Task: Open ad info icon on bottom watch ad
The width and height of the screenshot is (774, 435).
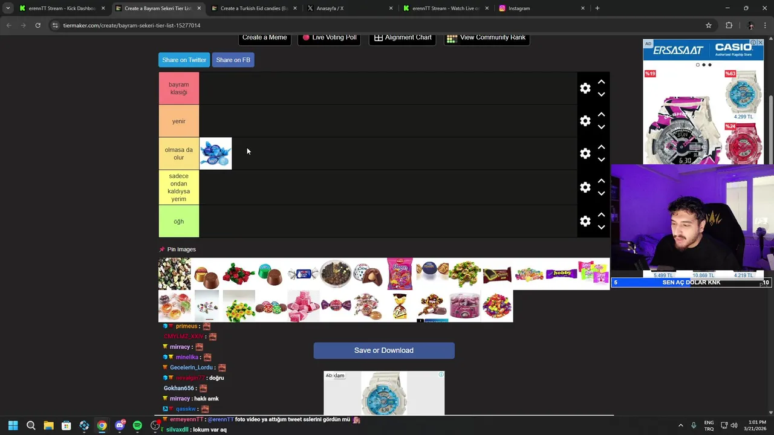Action: (441, 375)
